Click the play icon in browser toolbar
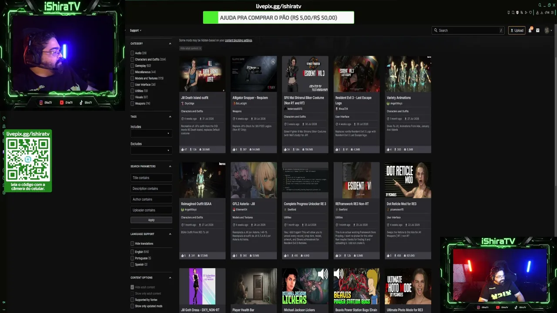Image resolution: width=557 pixels, height=313 pixels. (x=526, y=13)
